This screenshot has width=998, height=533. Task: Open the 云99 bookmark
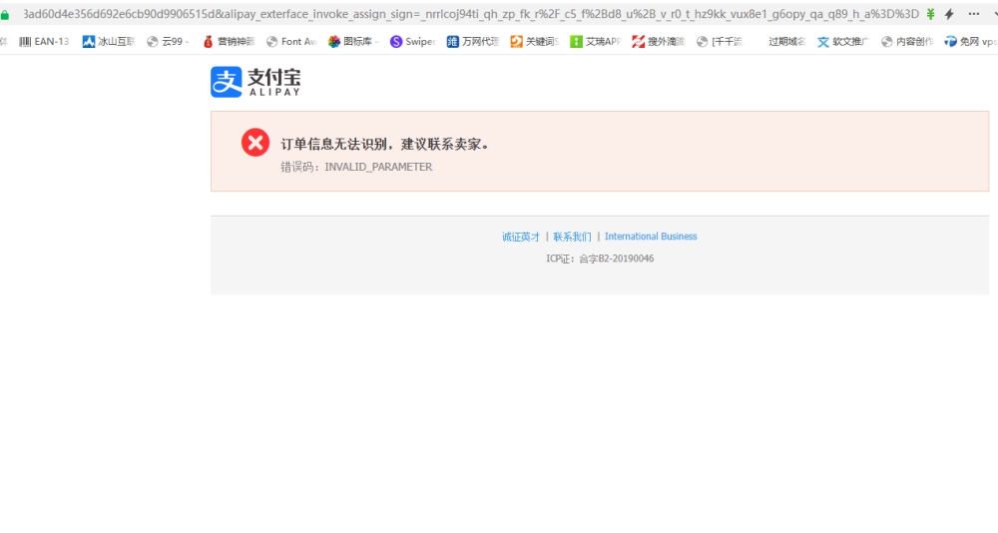coord(168,41)
